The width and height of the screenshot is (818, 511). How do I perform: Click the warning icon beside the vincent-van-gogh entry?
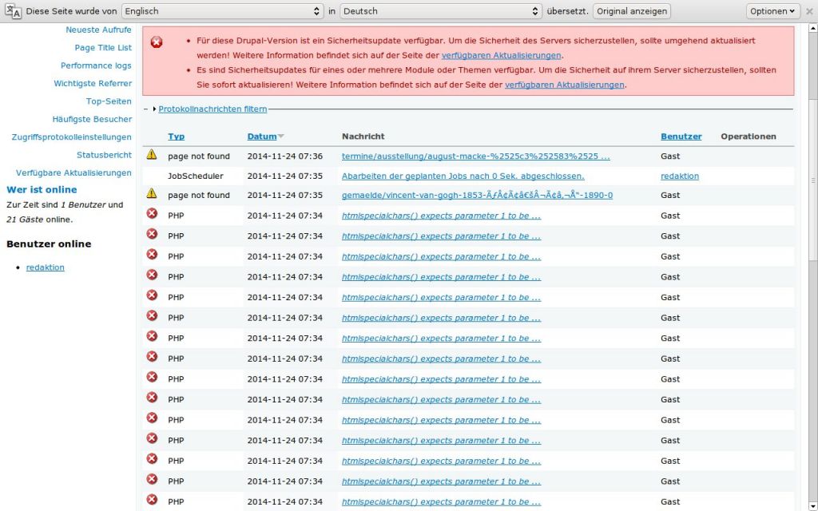click(152, 194)
